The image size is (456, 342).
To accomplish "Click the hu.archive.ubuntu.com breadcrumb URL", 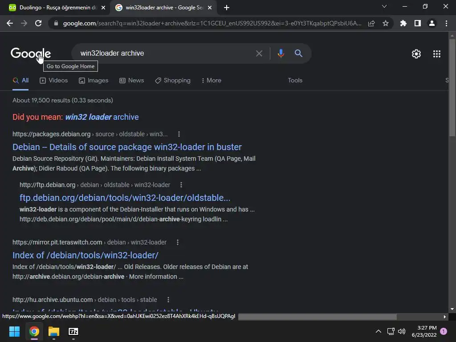I will pyautogui.click(x=85, y=300).
